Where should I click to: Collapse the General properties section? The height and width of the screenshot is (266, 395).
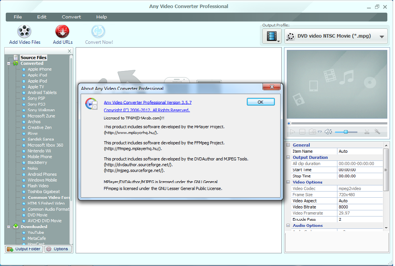click(x=288, y=145)
